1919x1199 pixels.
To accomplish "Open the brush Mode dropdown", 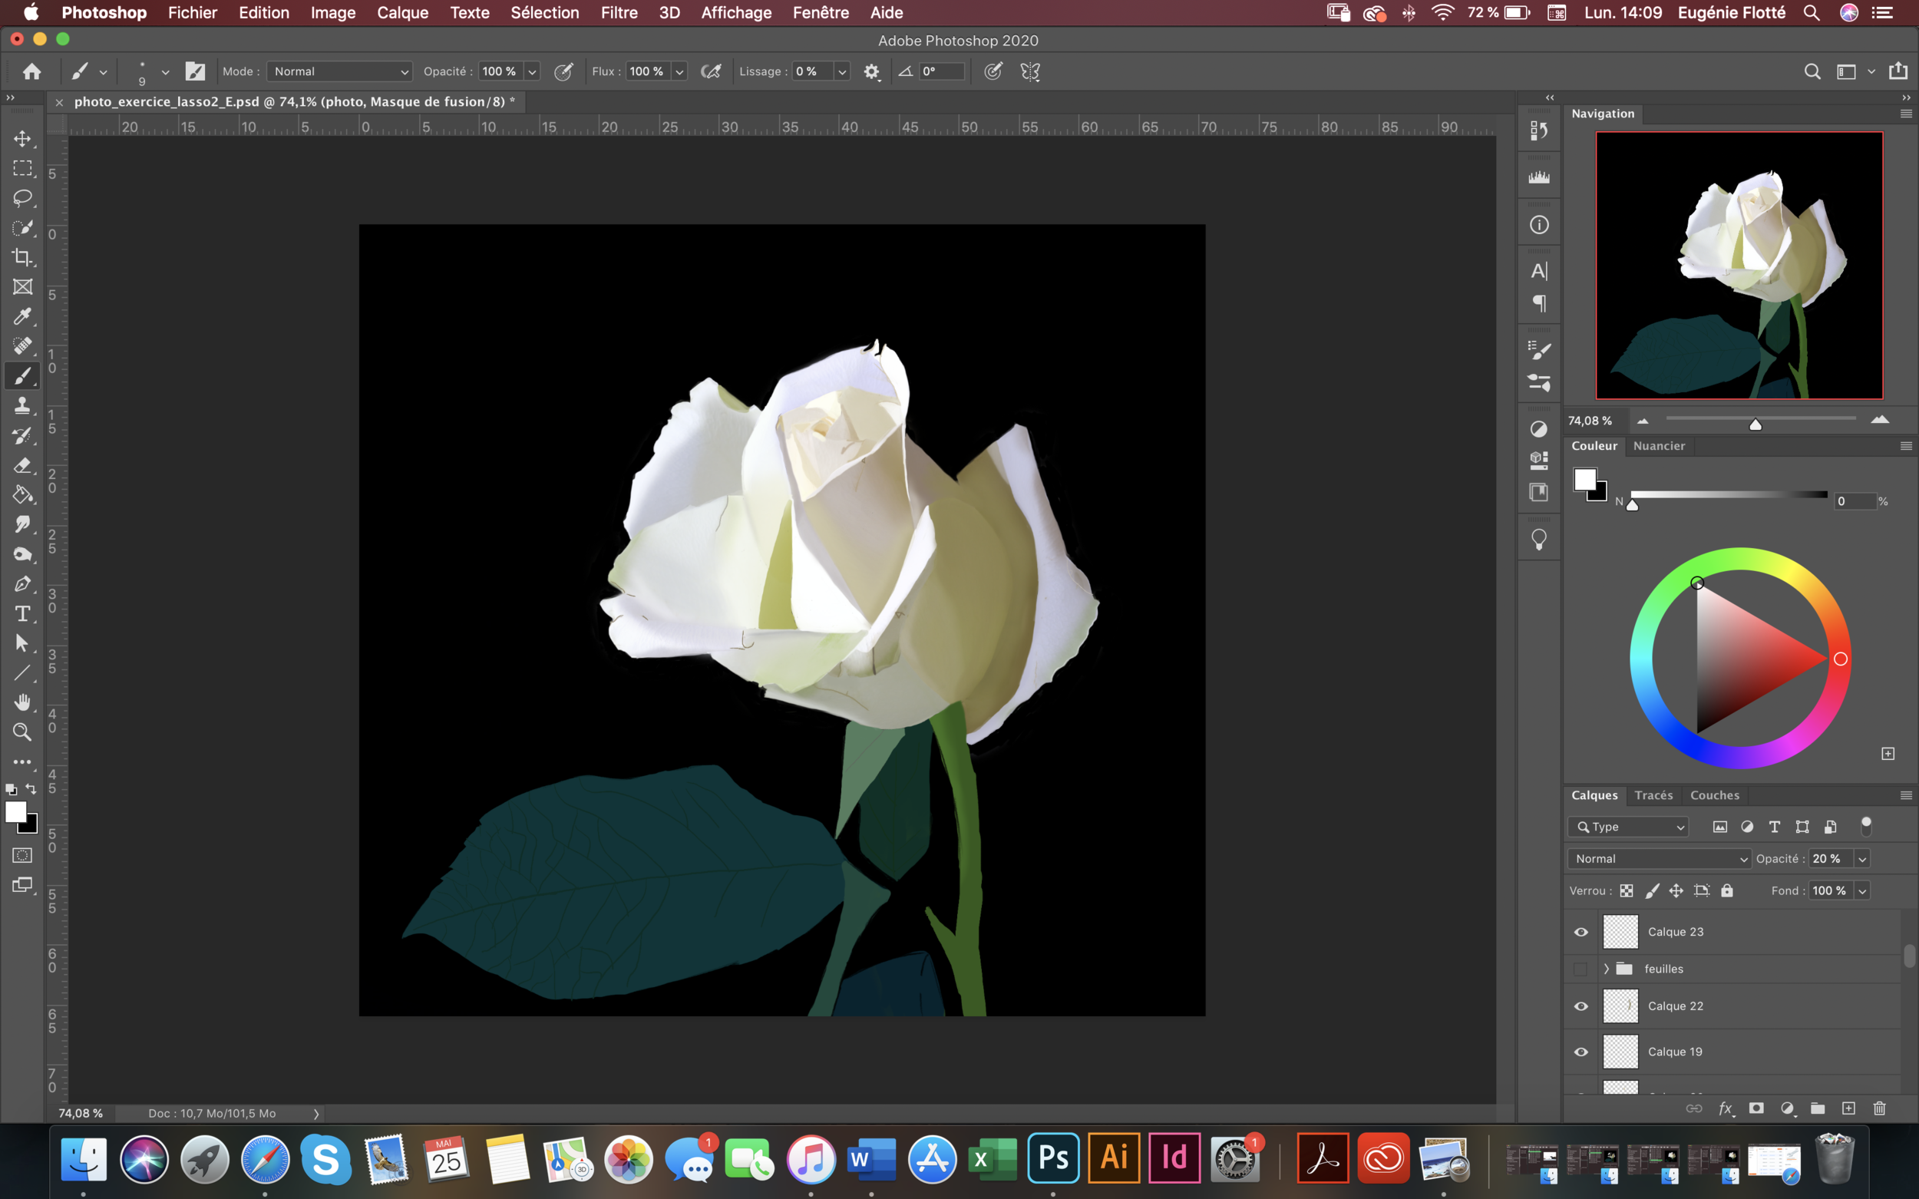I will tap(339, 71).
